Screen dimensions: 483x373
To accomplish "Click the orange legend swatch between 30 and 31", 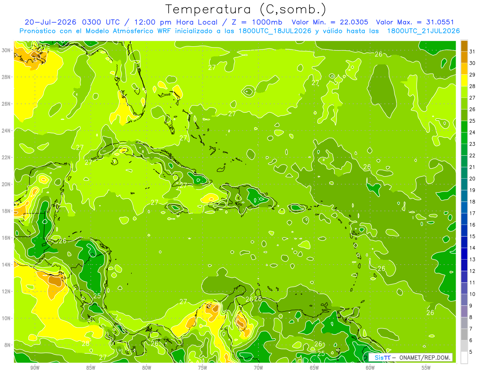I will [x=464, y=57].
